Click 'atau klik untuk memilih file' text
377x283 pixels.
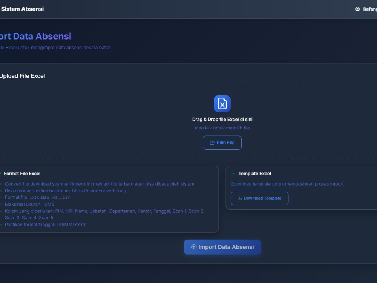[222, 128]
